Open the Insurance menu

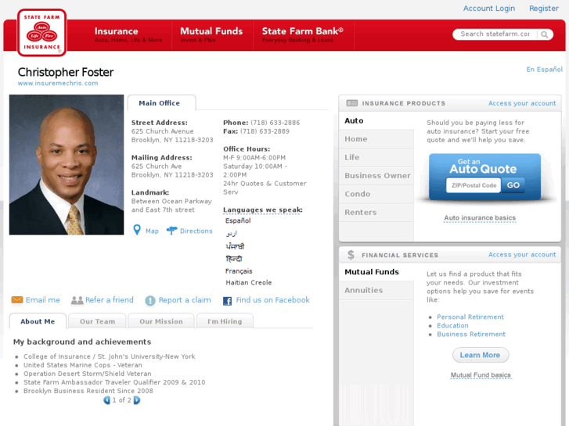tap(128, 35)
